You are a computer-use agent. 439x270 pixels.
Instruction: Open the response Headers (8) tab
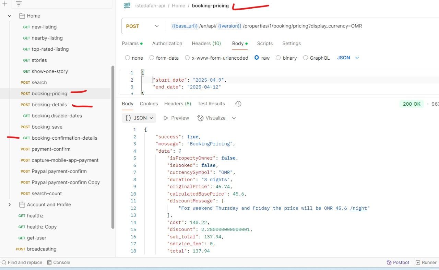[x=178, y=104]
